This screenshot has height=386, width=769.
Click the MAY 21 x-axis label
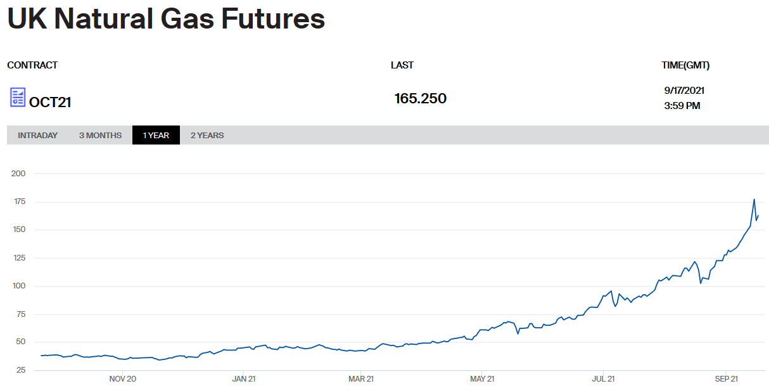[482, 379]
